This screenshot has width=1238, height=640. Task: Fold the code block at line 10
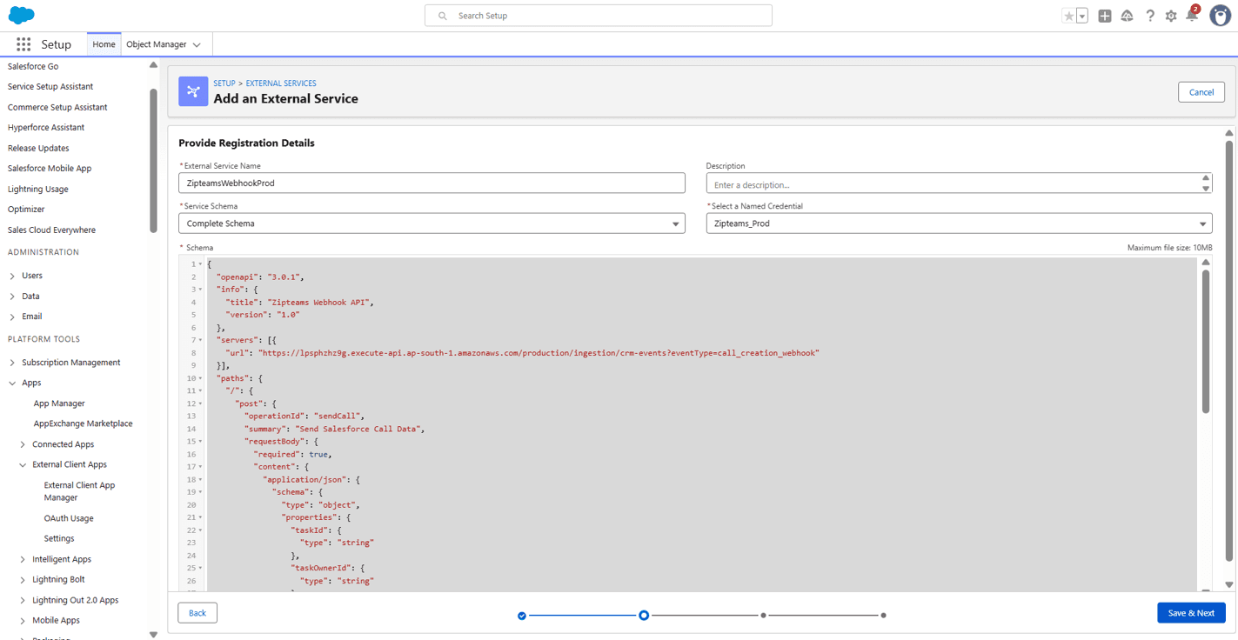pyautogui.click(x=200, y=378)
